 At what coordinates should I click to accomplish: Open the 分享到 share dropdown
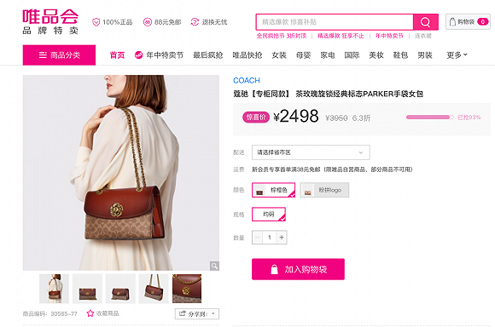(197, 313)
